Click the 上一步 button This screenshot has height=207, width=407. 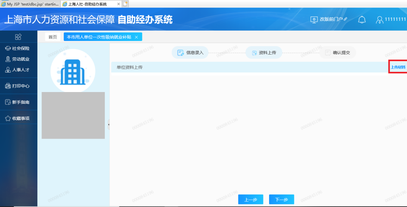point(251,199)
